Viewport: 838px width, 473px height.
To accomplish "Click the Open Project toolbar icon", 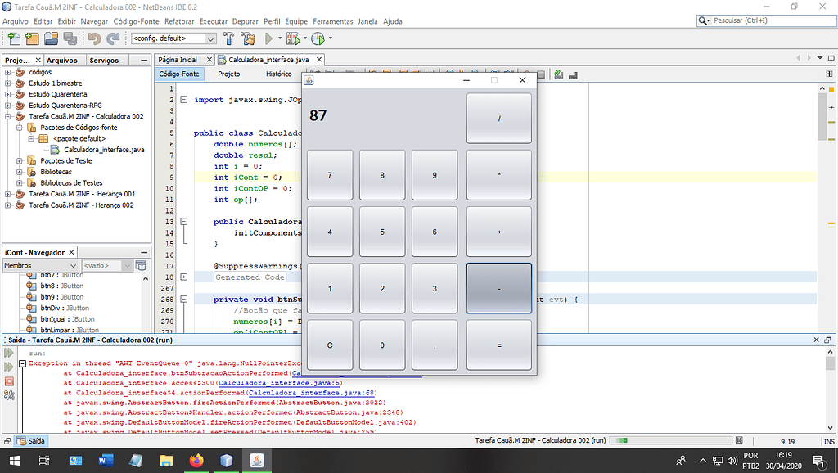I will coord(51,38).
